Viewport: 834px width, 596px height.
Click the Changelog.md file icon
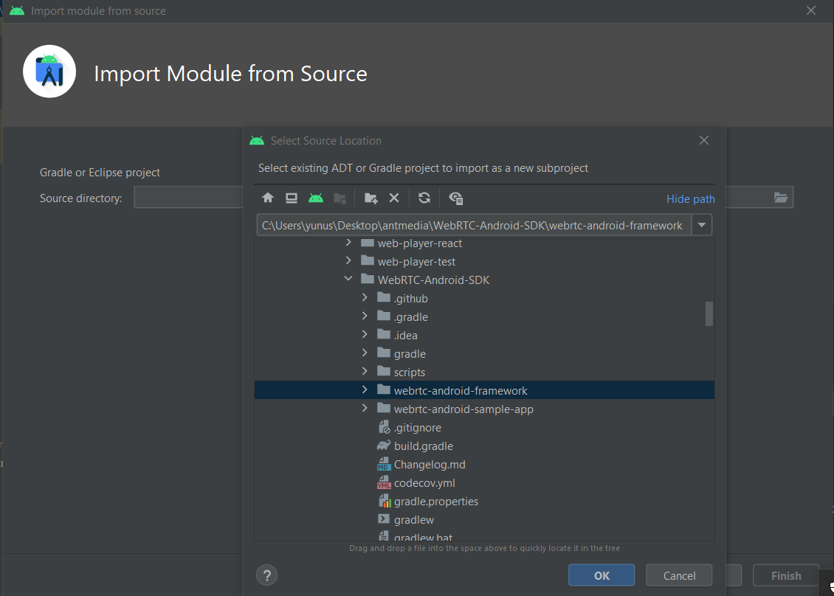(x=384, y=464)
